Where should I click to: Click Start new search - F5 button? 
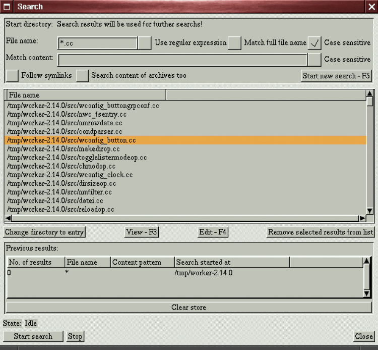(336, 76)
